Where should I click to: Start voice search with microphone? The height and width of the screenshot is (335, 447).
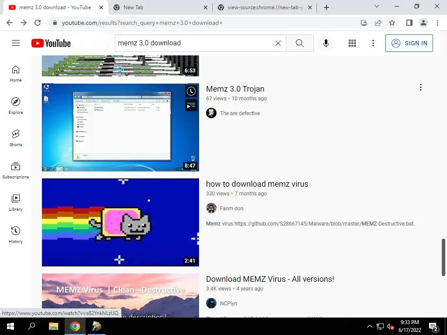coord(326,43)
